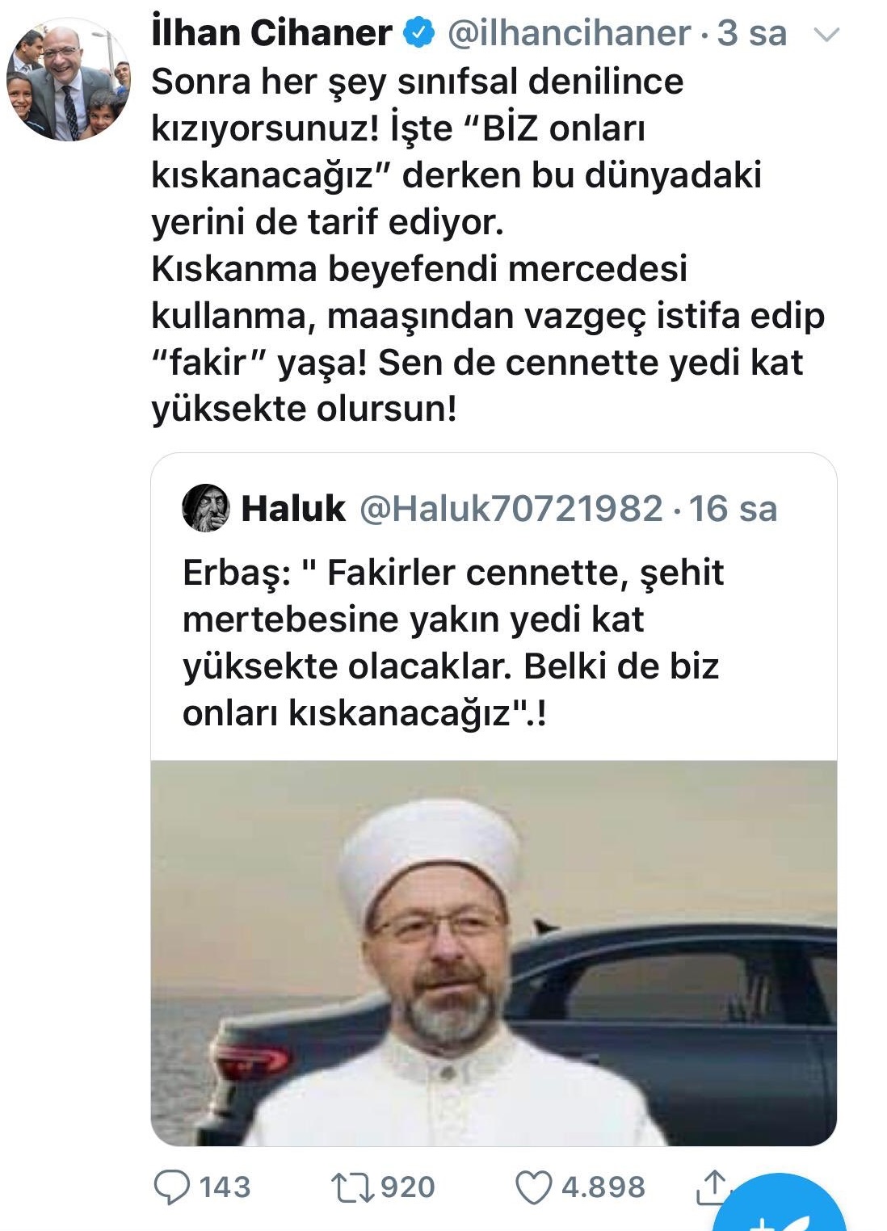Open the İlhan Cihaner display name
Screen dimensions: 887x1231
click(272, 33)
